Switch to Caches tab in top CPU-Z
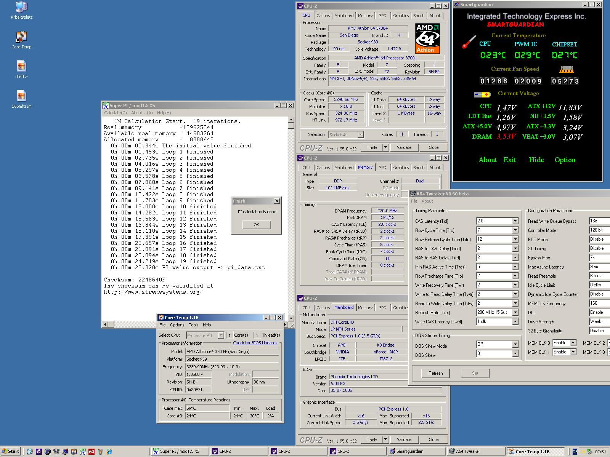Viewport: 610px width, 457px height. 323,16
